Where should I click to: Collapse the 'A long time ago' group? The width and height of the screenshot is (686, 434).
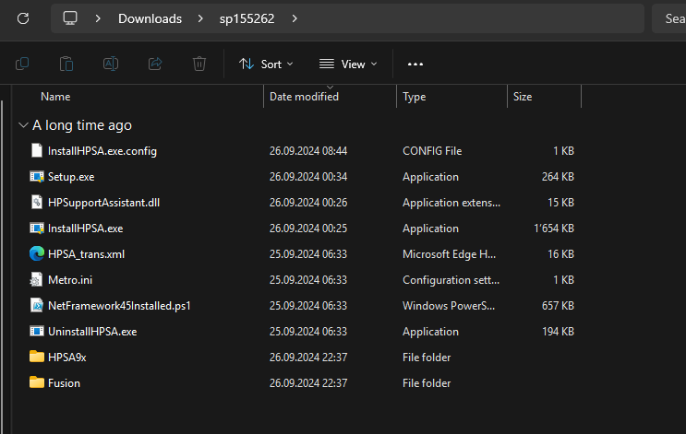click(x=23, y=125)
